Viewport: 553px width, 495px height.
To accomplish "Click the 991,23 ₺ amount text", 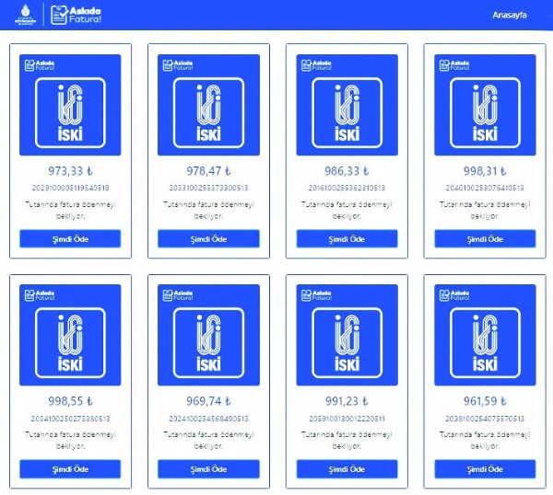I will pos(347,401).
